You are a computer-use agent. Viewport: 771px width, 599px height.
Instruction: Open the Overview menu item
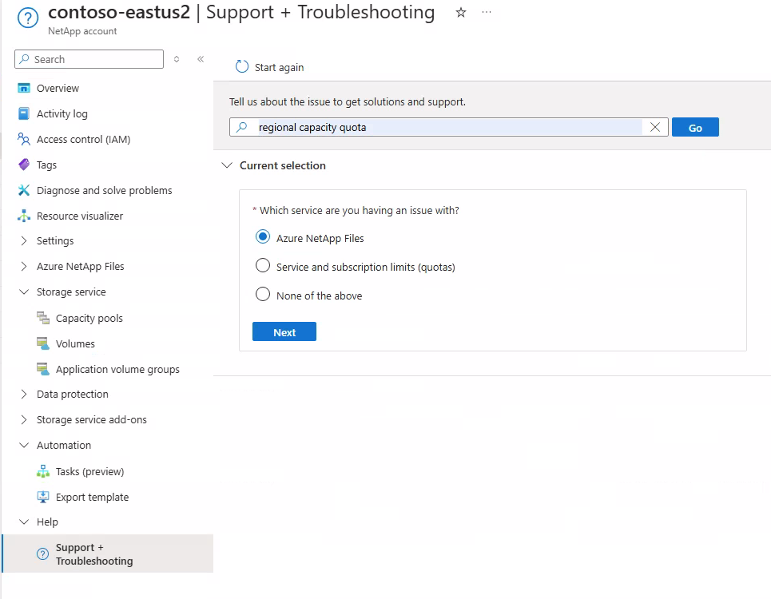tap(58, 88)
